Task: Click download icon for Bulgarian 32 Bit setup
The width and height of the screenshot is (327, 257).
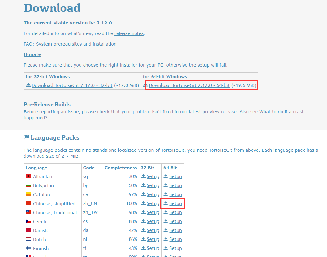Action: click(143, 185)
